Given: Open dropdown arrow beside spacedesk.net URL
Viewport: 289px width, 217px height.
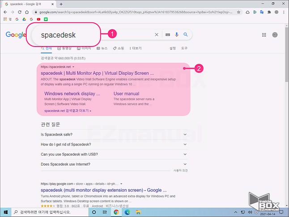Looking at the screenshot, I should pyautogui.click(x=73, y=67).
